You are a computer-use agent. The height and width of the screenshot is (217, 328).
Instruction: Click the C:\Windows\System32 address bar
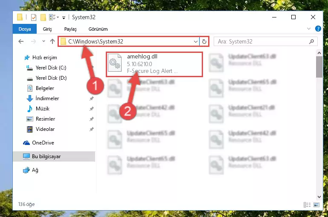[x=128, y=41]
